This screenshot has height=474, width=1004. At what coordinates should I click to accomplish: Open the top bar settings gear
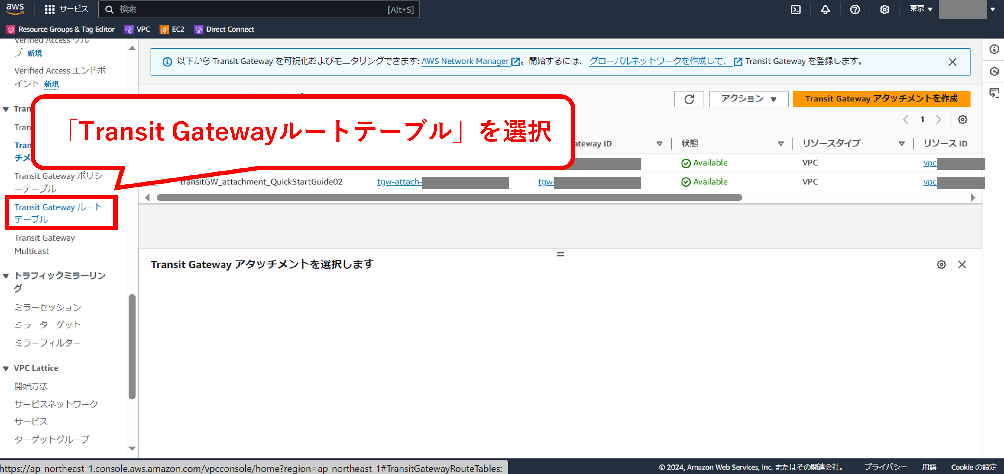pyautogui.click(x=884, y=9)
